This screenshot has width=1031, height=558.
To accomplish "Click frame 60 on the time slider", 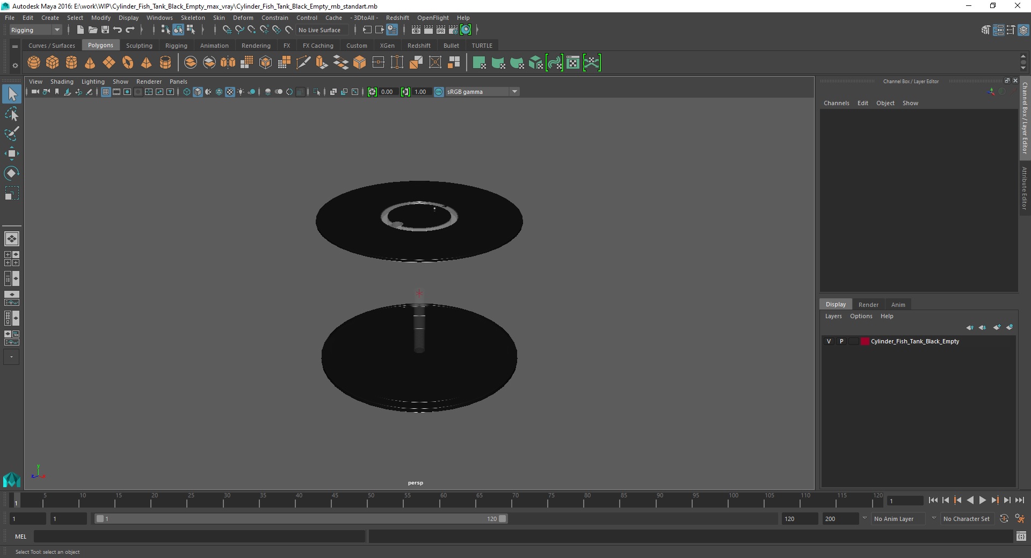I will (x=444, y=500).
